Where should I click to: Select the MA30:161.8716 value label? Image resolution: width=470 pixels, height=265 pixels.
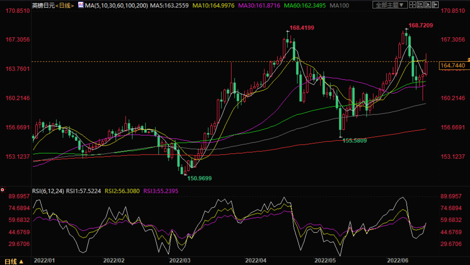click(x=259, y=5)
